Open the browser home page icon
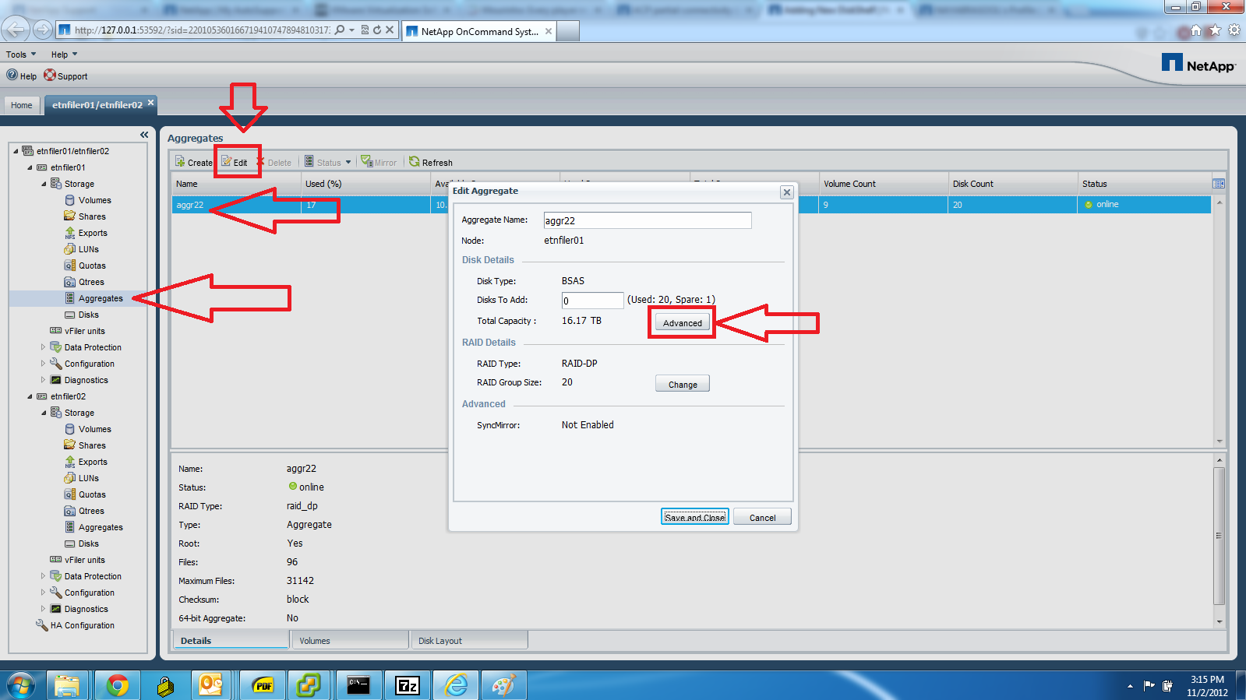 click(1196, 30)
